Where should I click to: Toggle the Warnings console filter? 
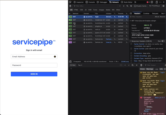pos(150,69)
